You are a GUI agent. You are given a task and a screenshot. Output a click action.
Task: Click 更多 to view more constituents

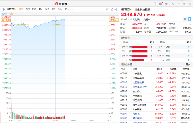[188, 64]
